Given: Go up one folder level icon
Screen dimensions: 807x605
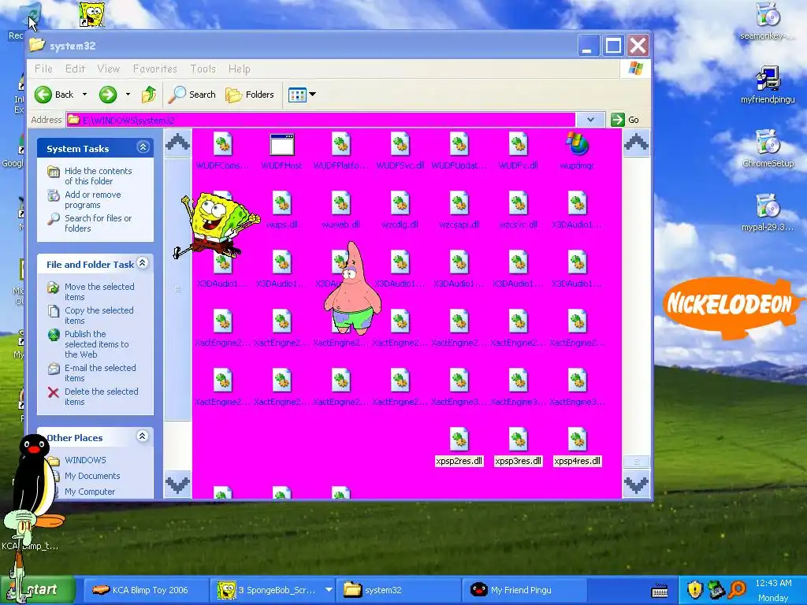Looking at the screenshot, I should (149, 95).
